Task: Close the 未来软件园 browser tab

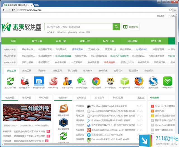Action: pyautogui.click(x=32, y=5)
